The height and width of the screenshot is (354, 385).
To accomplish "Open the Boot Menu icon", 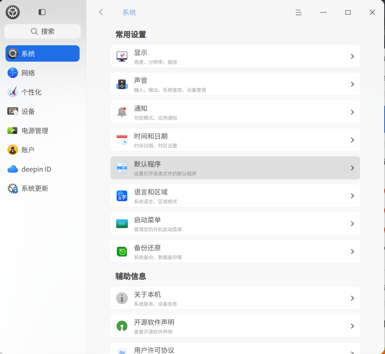I will 122,224.
